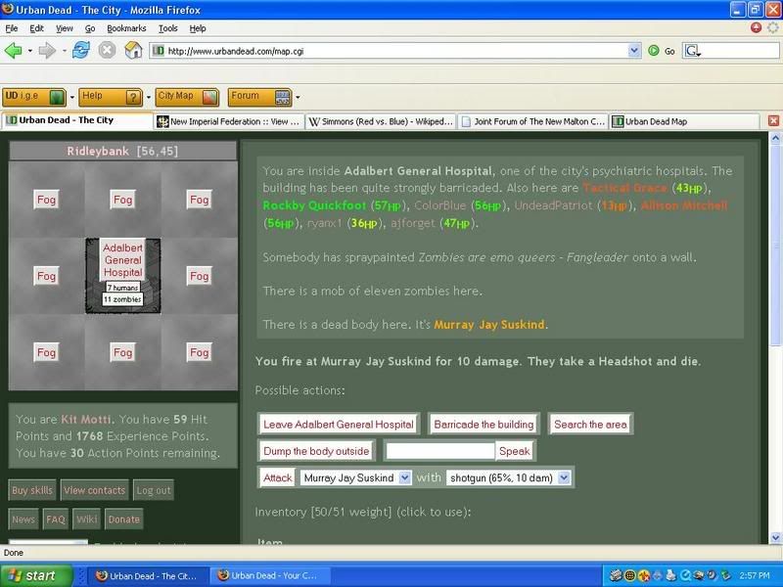
Task: Click the Stop loading icon
Action: click(x=107, y=51)
